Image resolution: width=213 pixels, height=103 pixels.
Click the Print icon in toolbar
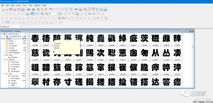tap(28, 9)
